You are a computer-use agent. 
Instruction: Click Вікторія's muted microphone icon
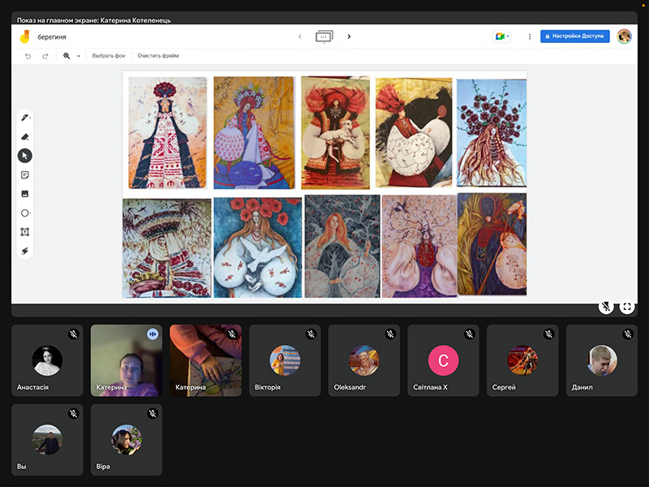[x=312, y=334]
